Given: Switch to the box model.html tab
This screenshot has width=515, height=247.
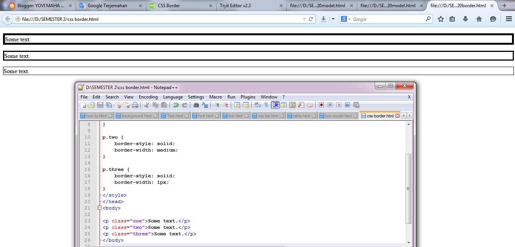Looking at the screenshot, I should [338, 116].
